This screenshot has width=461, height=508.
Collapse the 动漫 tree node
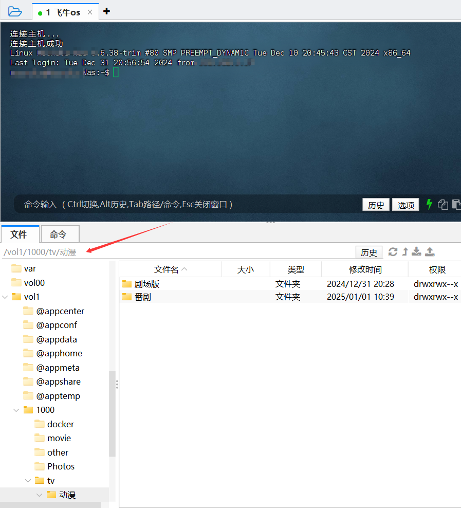pyautogui.click(x=39, y=495)
